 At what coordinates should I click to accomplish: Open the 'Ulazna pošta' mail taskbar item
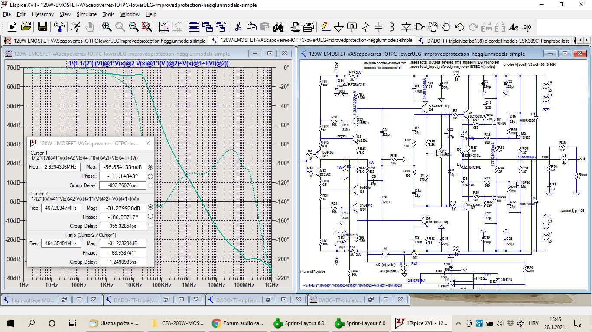pos(115,323)
